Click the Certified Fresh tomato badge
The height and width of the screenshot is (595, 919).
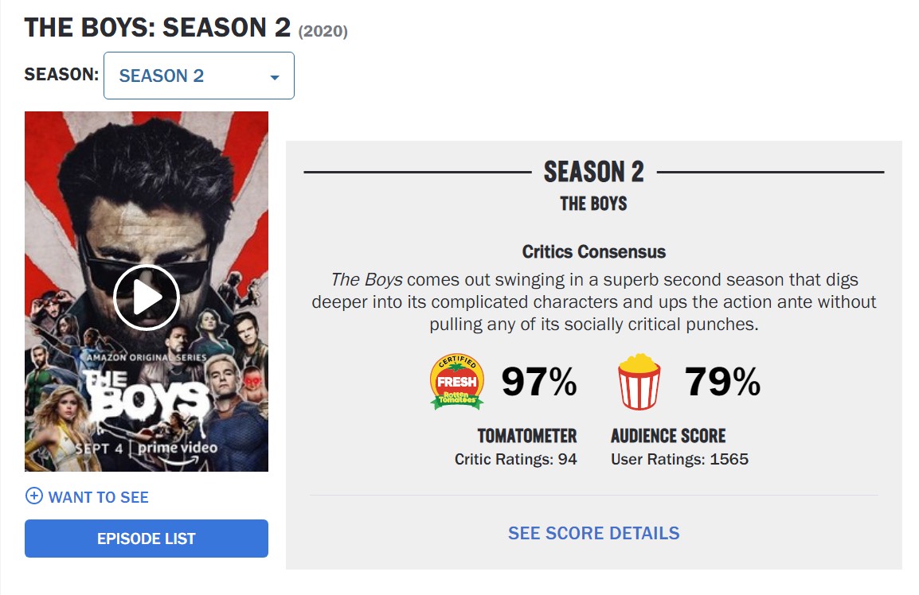(x=456, y=383)
